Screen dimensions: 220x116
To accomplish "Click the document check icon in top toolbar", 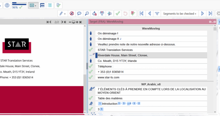I will tap(58, 5).
